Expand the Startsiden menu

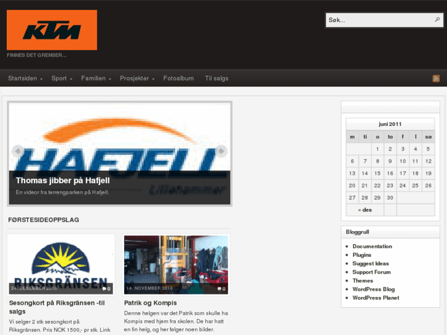pyautogui.click(x=25, y=79)
